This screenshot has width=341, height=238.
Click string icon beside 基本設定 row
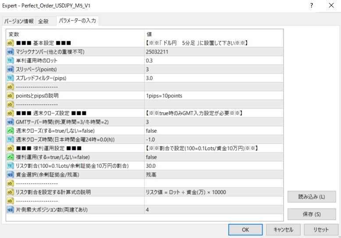(x=10, y=43)
